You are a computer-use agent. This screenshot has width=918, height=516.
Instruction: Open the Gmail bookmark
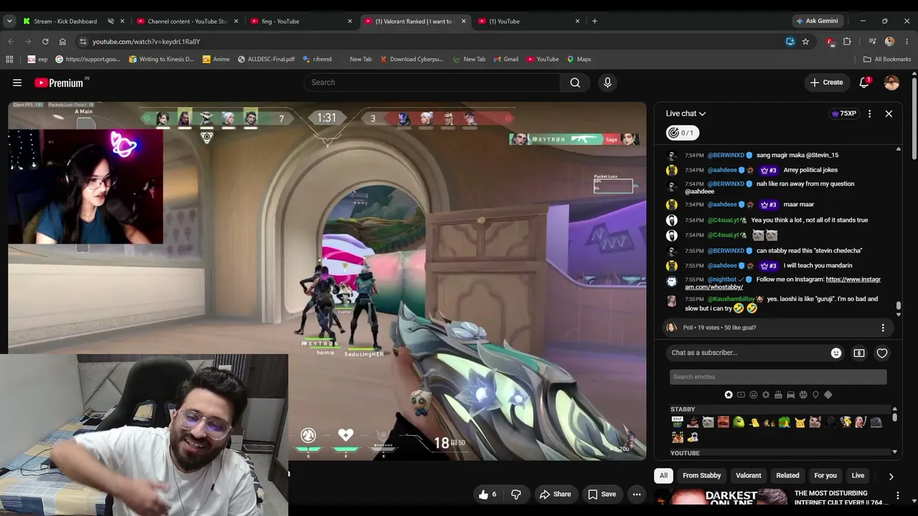[506, 59]
